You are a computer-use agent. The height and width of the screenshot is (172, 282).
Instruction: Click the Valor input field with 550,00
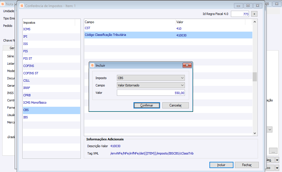151,93
